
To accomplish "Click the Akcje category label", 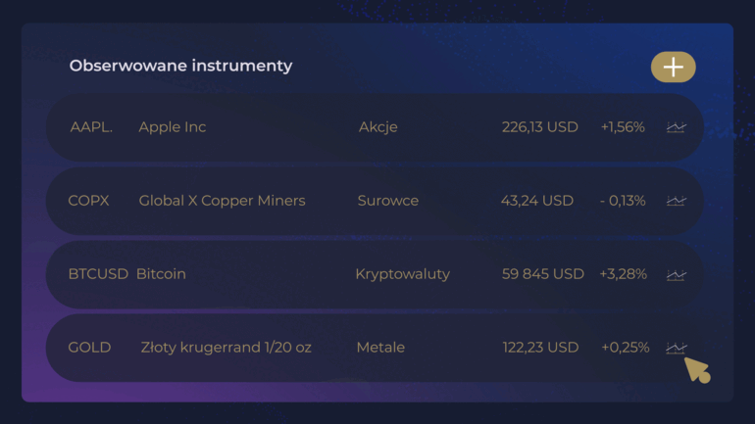I will point(378,127).
